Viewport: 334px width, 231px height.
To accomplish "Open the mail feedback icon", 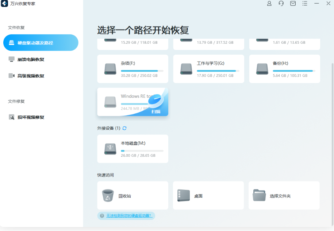I will [x=293, y=4].
